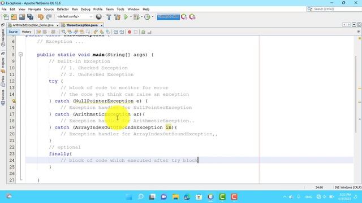The width and height of the screenshot is (362, 203).
Task: Click the Uncomment icon in editor toolbar
Action: (149, 32)
